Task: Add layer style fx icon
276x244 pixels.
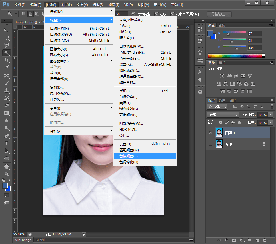Action: pos(227,240)
